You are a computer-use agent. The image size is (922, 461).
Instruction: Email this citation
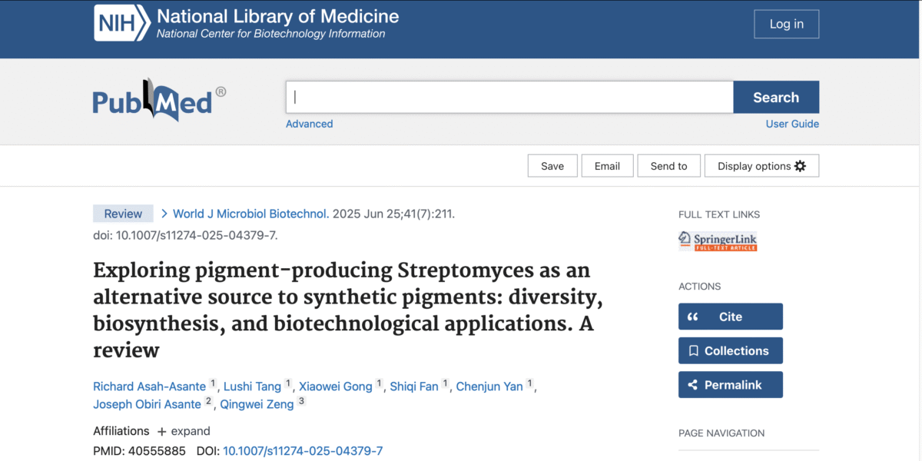pyautogui.click(x=607, y=166)
